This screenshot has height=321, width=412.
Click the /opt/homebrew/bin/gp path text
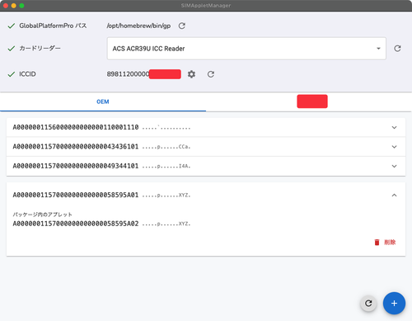[138, 26]
